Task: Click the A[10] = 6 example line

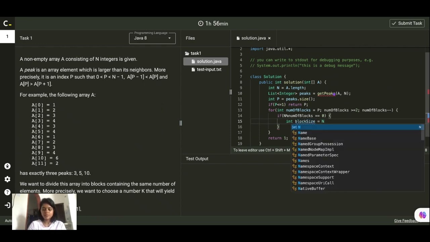Action: coord(45,158)
